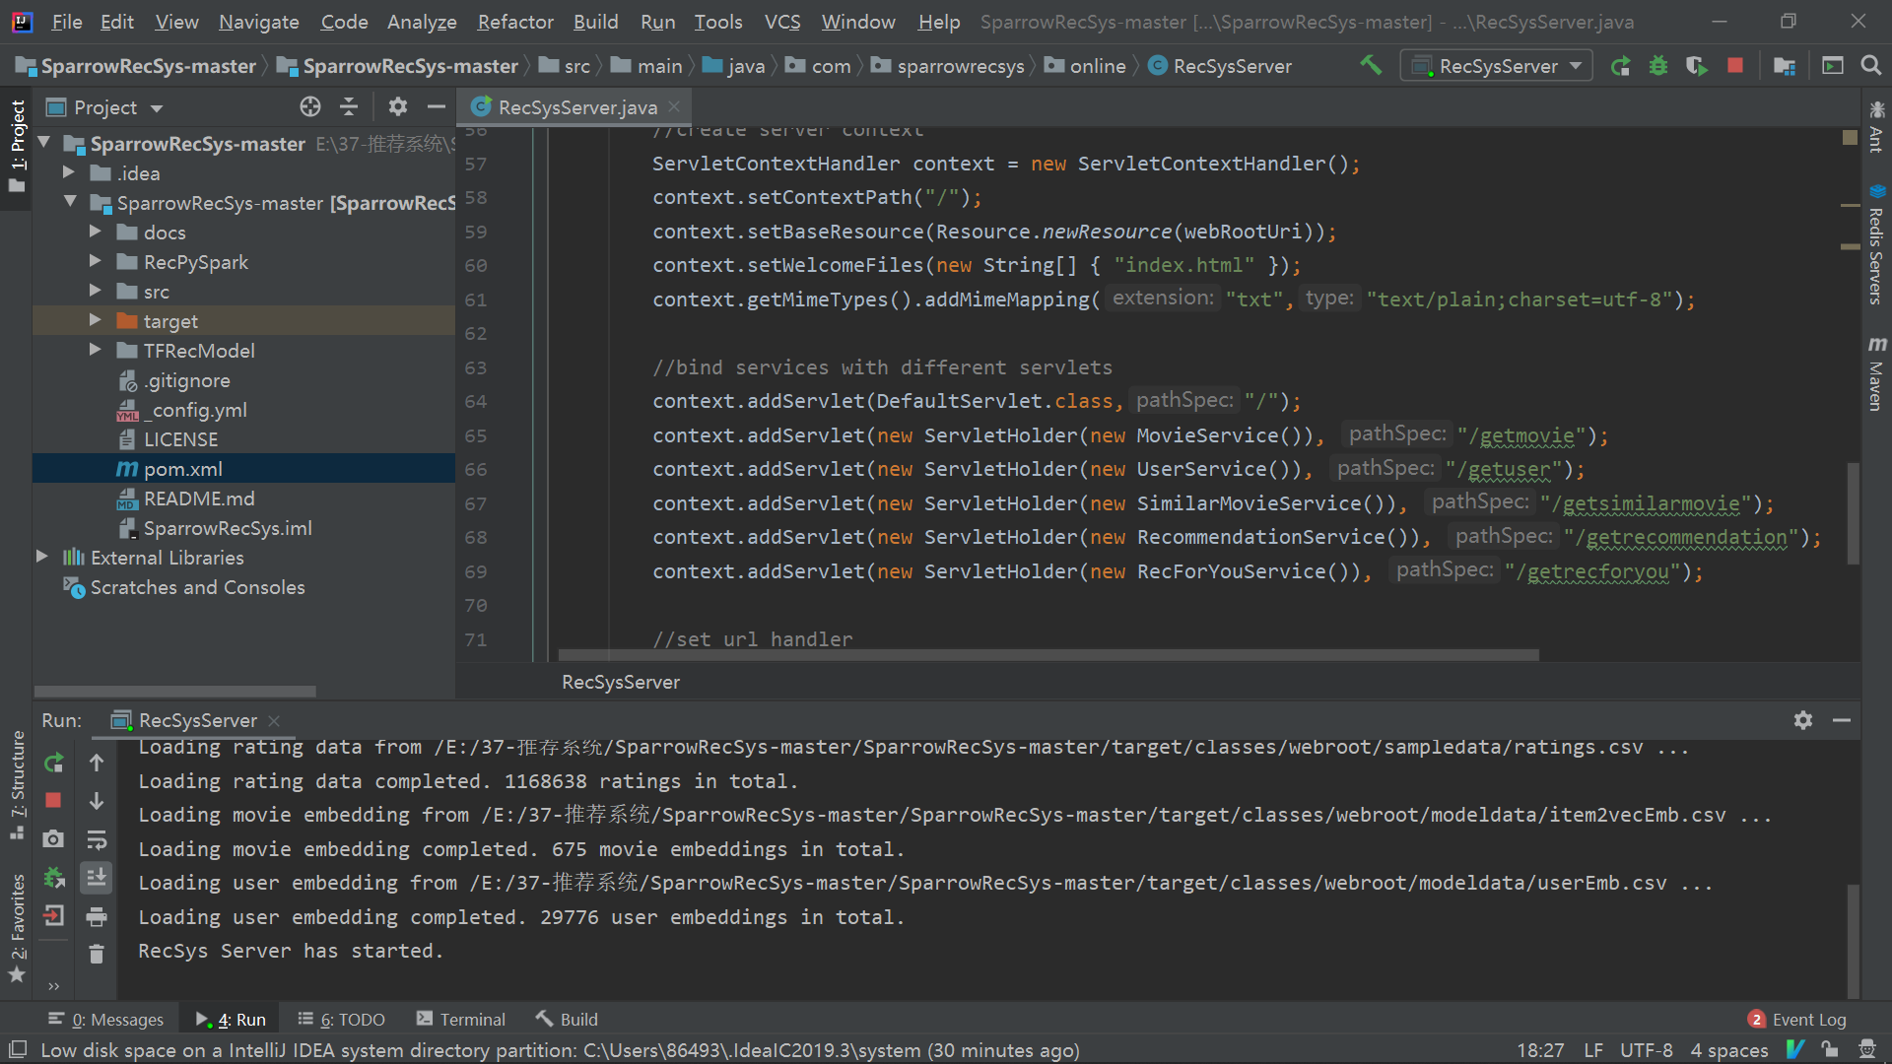Open the RecSysServer run configuration dropdown
Viewport: 1892px width, 1064px height.
[1496, 66]
